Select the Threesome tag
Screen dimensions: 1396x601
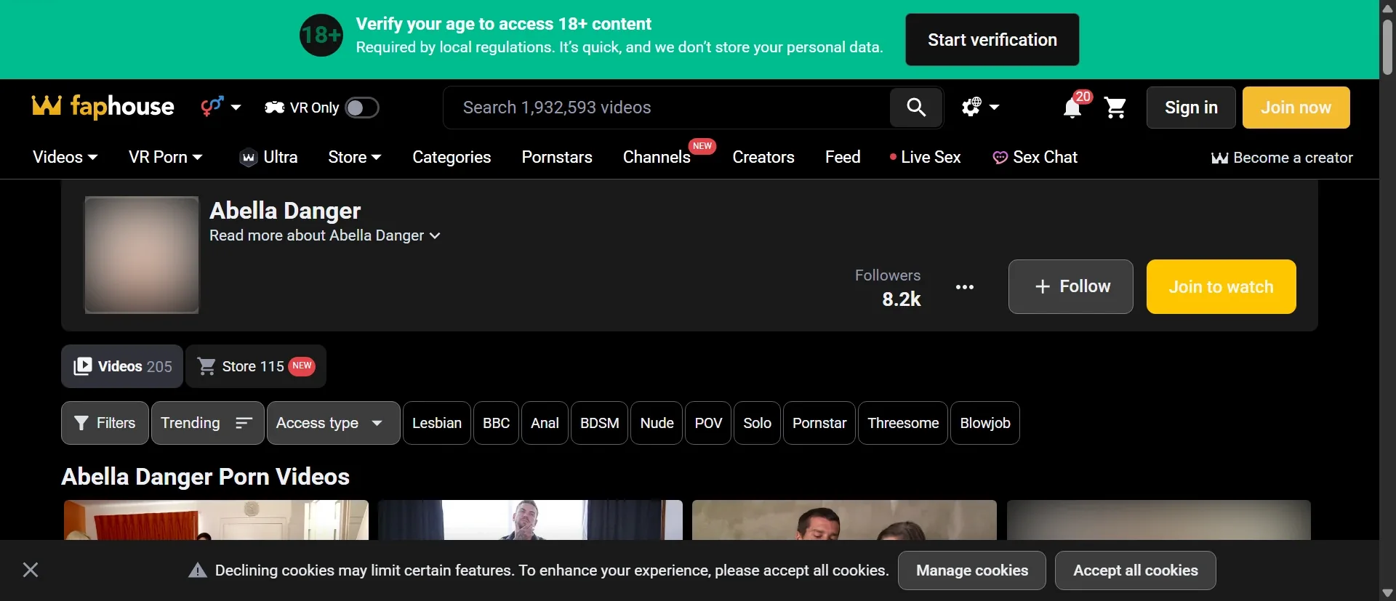(x=903, y=423)
